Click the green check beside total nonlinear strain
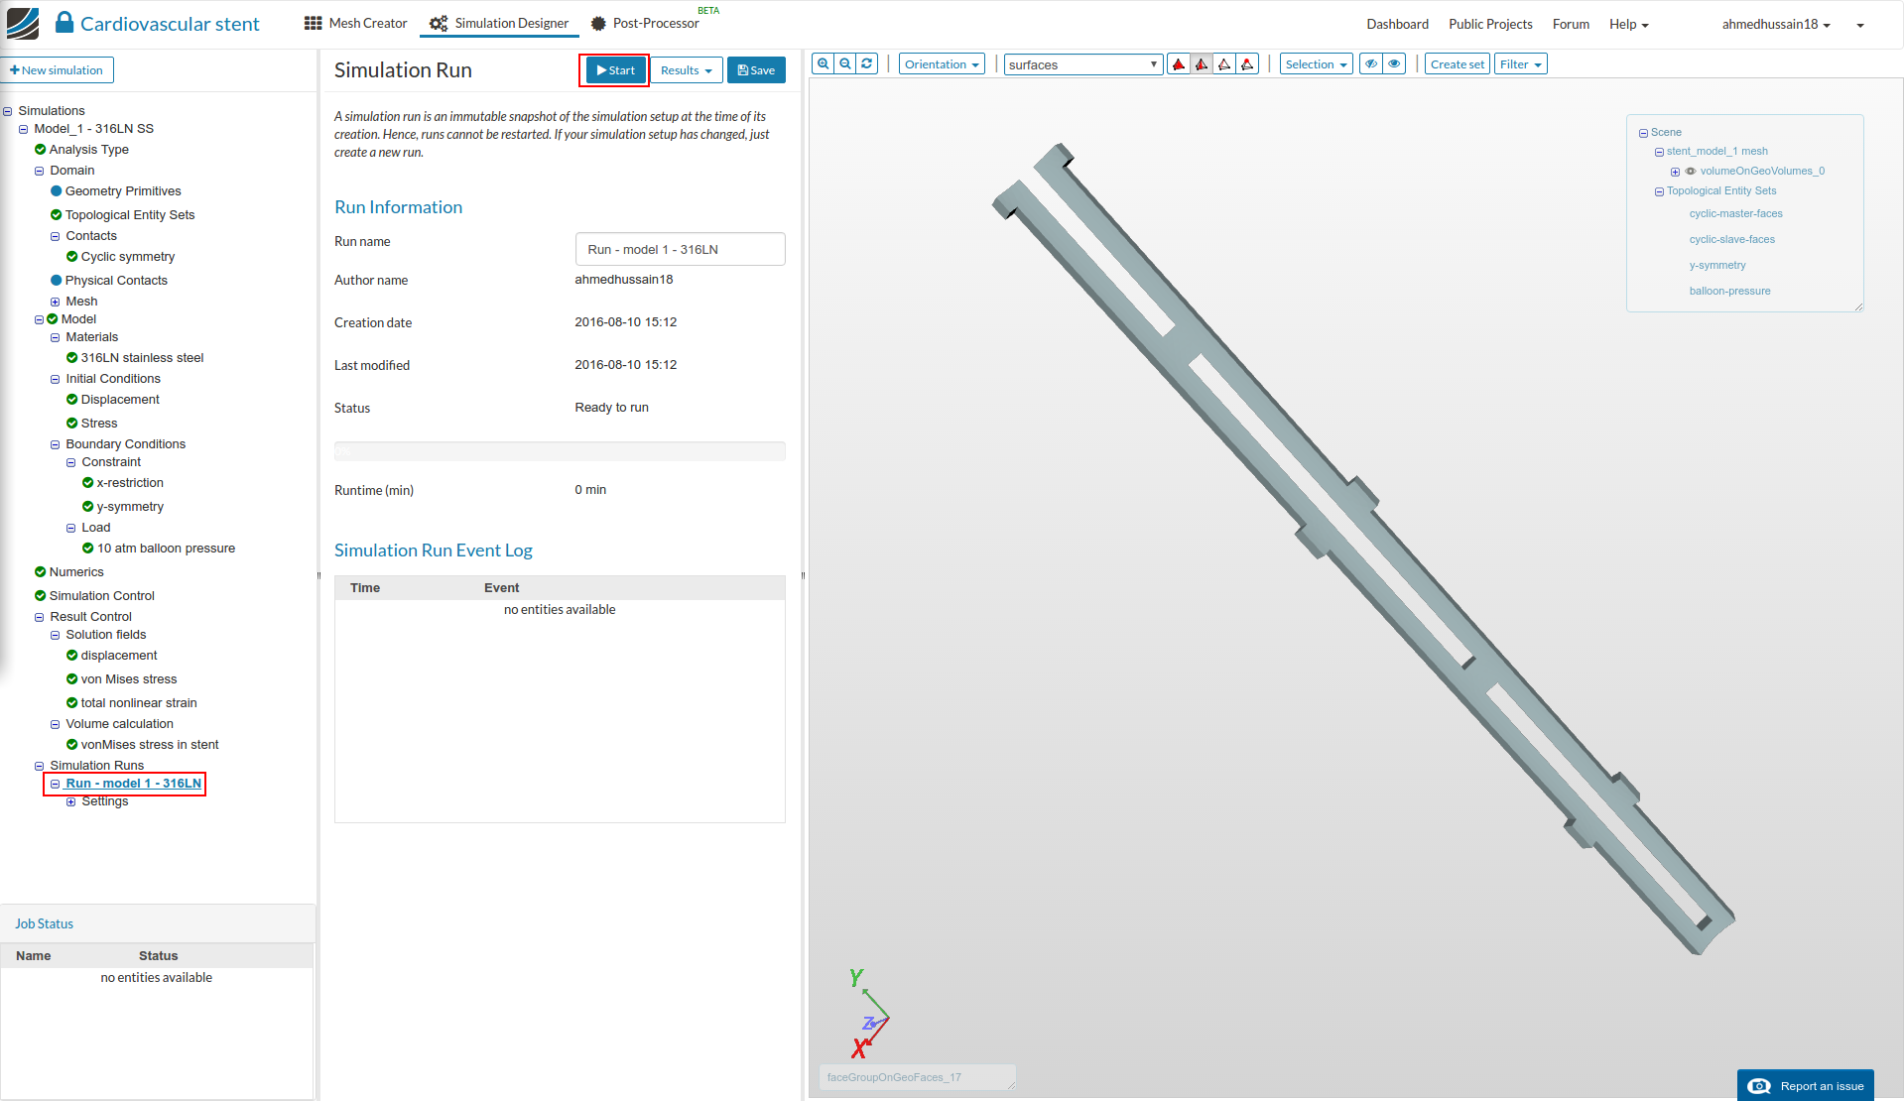Viewport: 1904px width, 1101px height. (72, 703)
